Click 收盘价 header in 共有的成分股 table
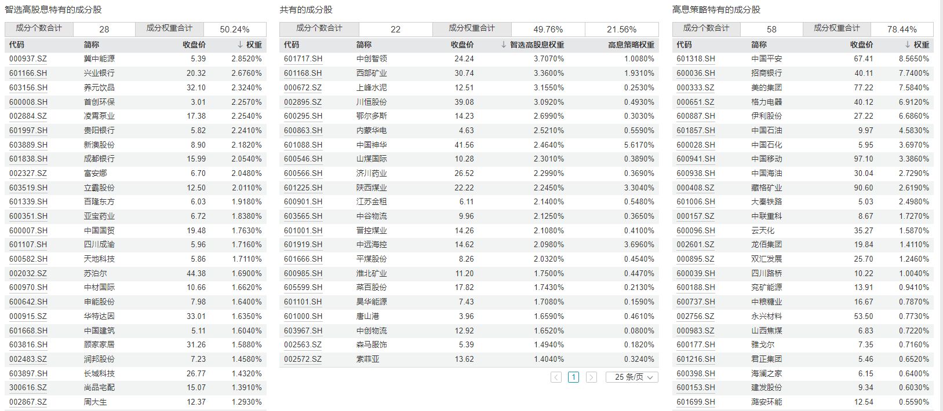This screenshot has height=411, width=943. [462, 45]
